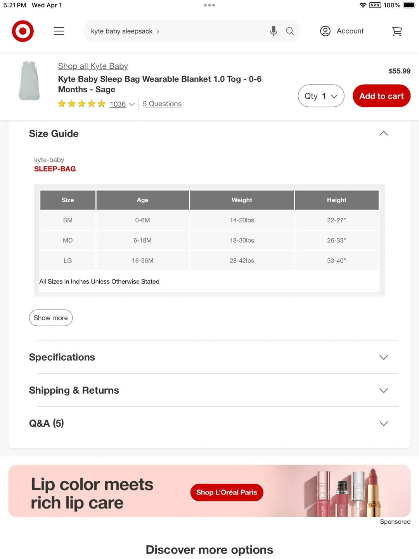The height and width of the screenshot is (559, 419).
Task: Tap the magnifying glass search icon
Action: [290, 31]
